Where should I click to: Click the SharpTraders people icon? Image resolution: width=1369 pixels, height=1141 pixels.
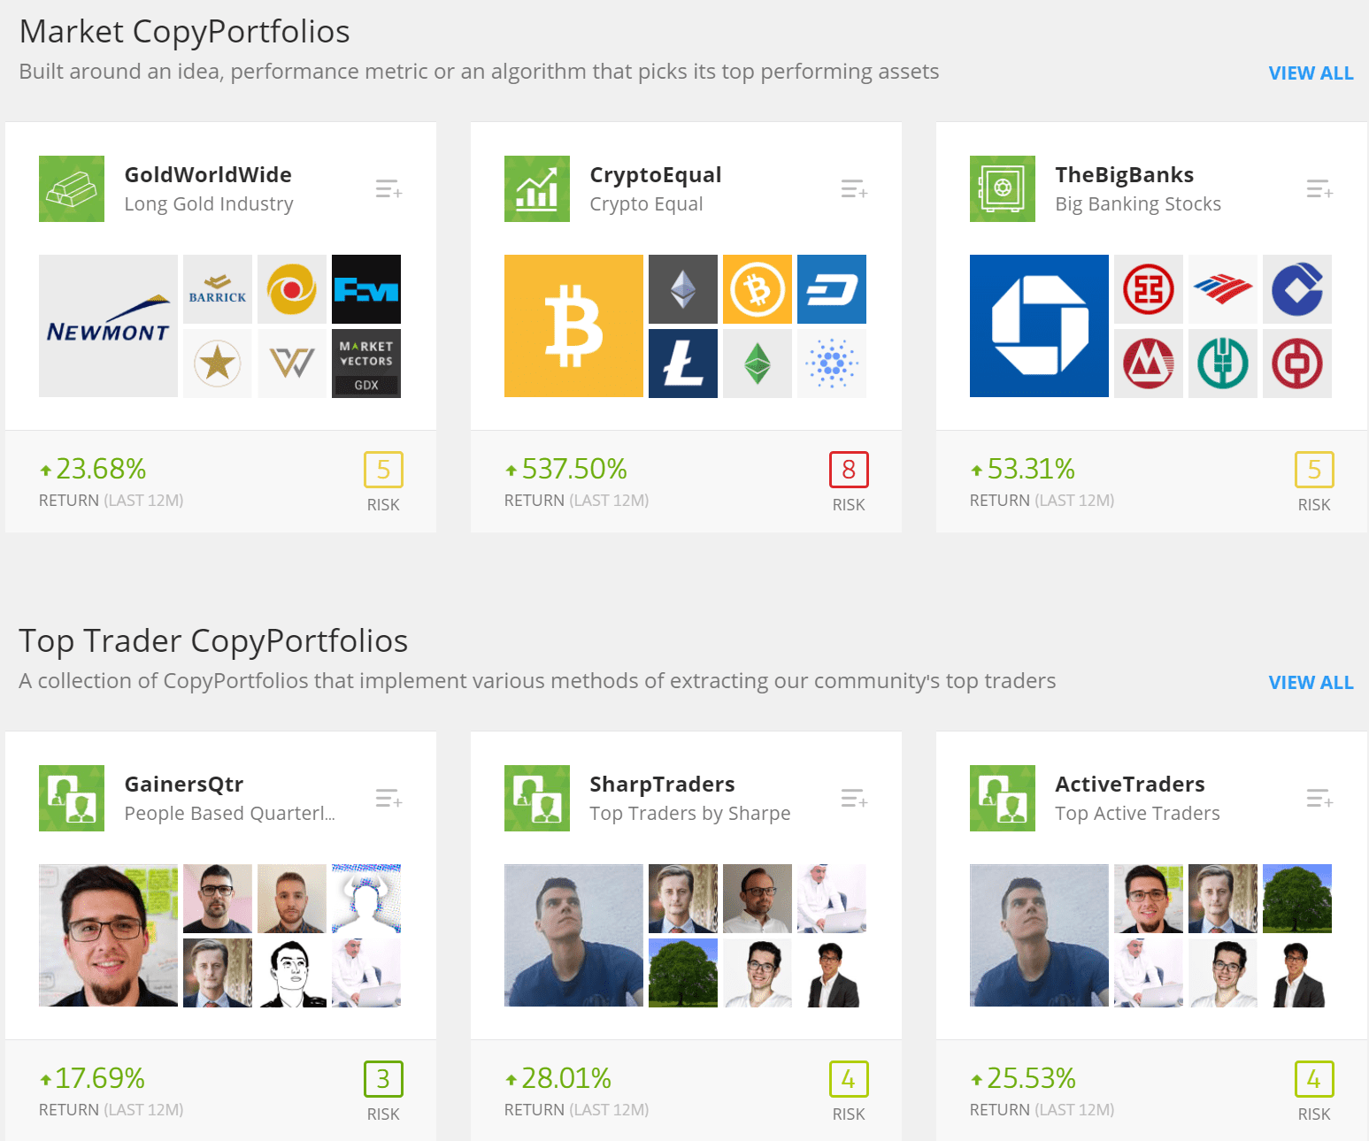tap(537, 799)
